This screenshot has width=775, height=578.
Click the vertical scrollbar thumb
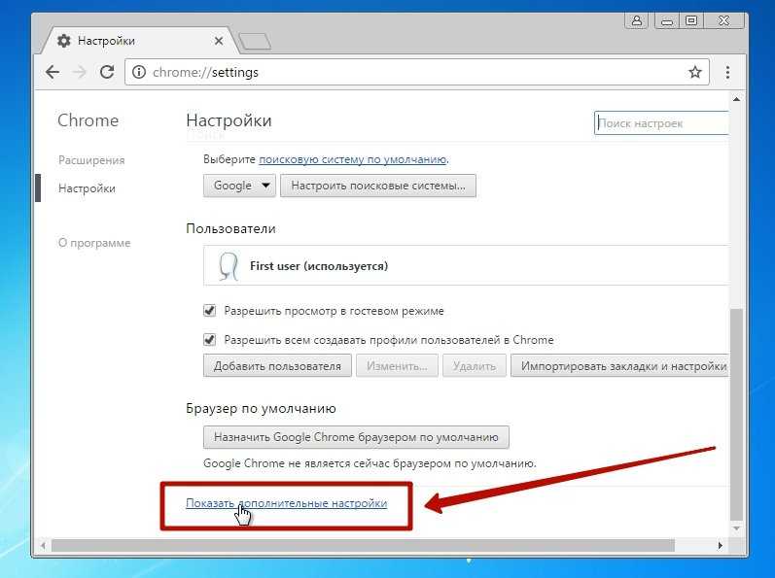pyautogui.click(x=736, y=414)
